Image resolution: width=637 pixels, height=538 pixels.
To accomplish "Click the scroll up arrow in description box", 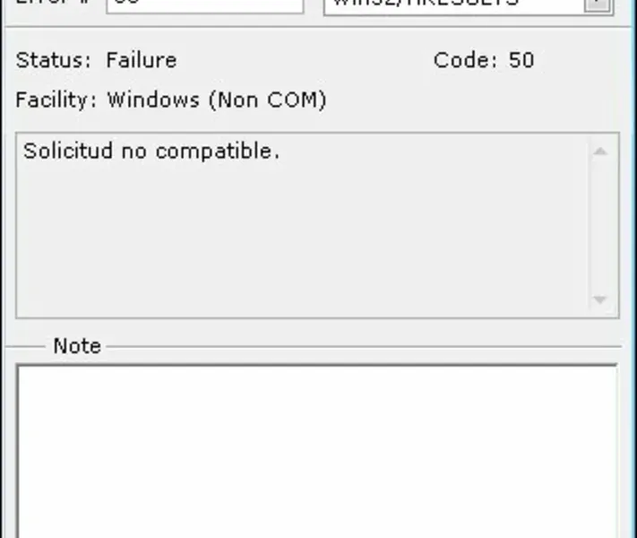I will 600,152.
